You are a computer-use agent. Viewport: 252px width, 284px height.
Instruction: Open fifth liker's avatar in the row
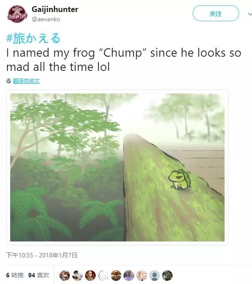click(x=116, y=276)
